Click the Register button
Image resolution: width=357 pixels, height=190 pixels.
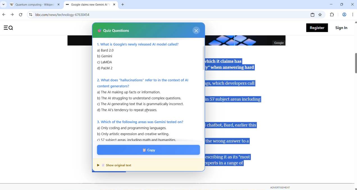click(317, 28)
